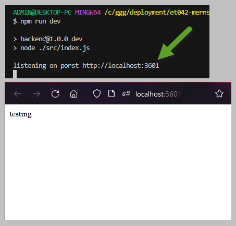Image resolution: width=236 pixels, height=226 pixels.
Task: Bookmark this page with the star icon
Action: coord(219,93)
